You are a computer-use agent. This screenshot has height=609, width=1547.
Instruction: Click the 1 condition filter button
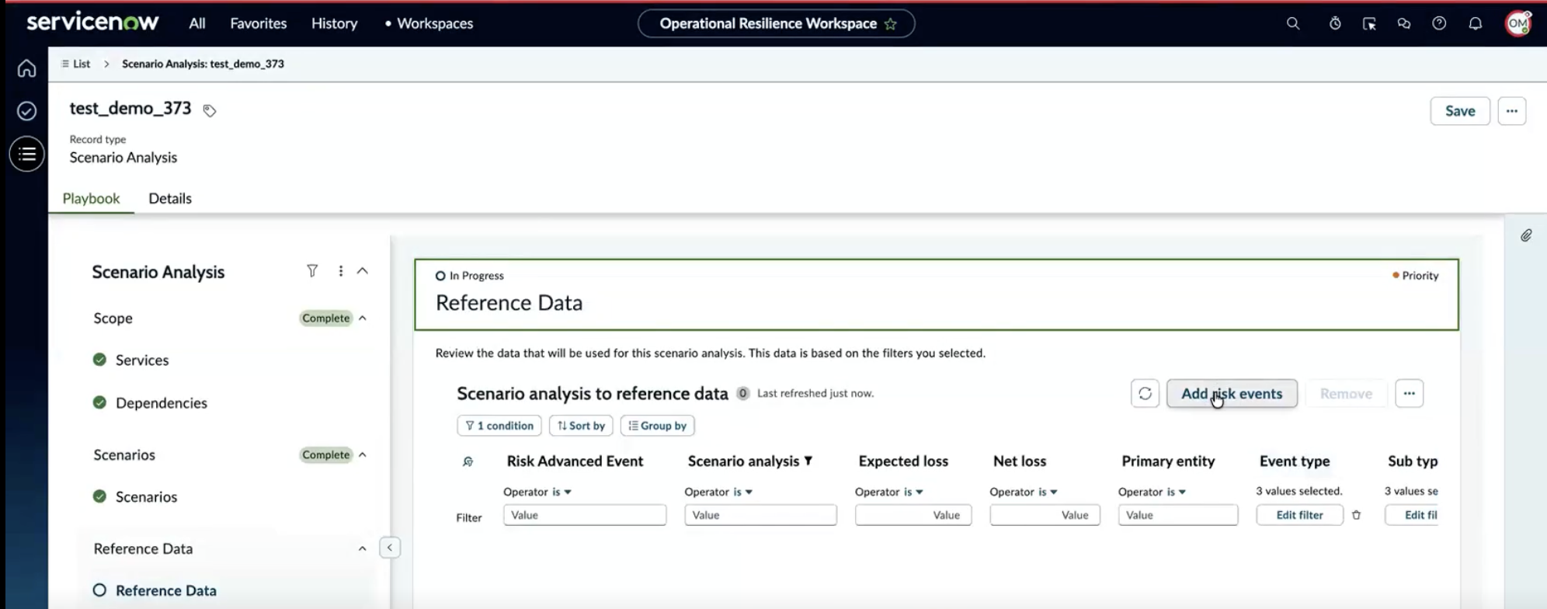(x=499, y=426)
